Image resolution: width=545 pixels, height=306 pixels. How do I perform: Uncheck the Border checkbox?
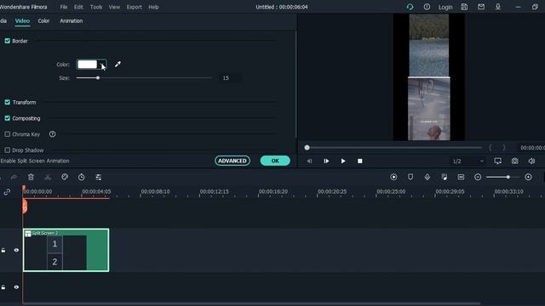pos(8,41)
